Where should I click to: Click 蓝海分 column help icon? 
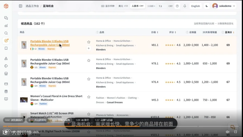(223, 32)
